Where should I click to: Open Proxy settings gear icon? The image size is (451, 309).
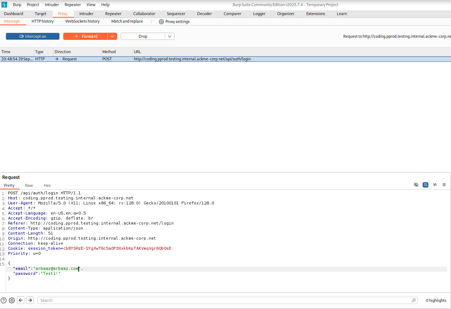(161, 22)
